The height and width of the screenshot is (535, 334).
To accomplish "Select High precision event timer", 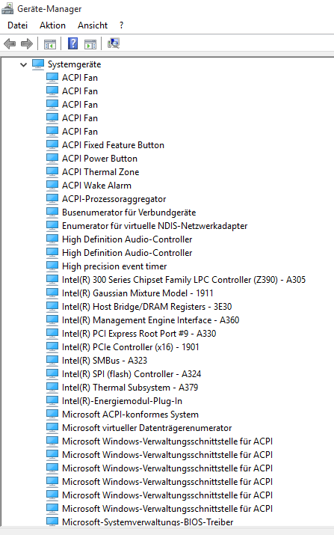I will pyautogui.click(x=114, y=266).
